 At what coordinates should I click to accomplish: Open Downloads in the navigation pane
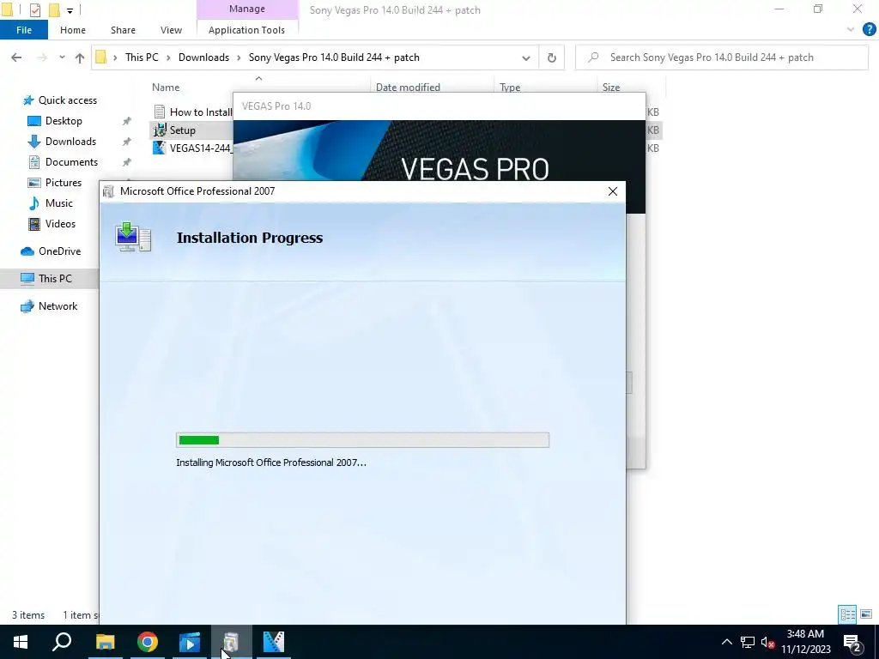(x=70, y=142)
